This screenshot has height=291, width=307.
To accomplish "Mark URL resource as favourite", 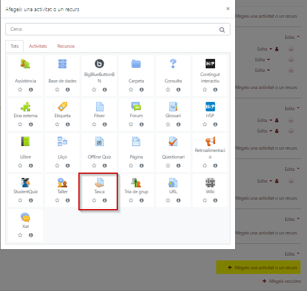I will [168, 200].
